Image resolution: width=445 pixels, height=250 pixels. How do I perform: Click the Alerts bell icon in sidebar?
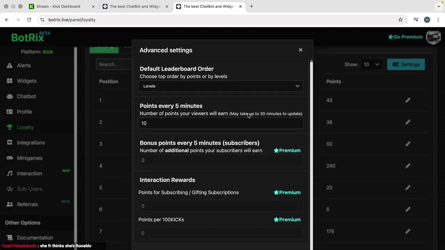point(9,66)
